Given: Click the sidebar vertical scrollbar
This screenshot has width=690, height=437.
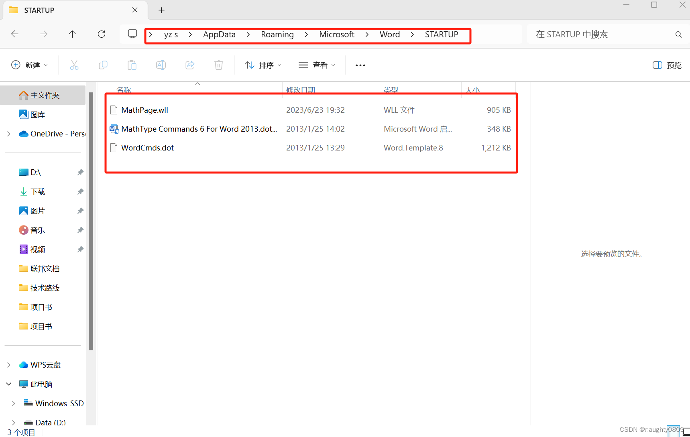Looking at the screenshot, I should click(91, 221).
